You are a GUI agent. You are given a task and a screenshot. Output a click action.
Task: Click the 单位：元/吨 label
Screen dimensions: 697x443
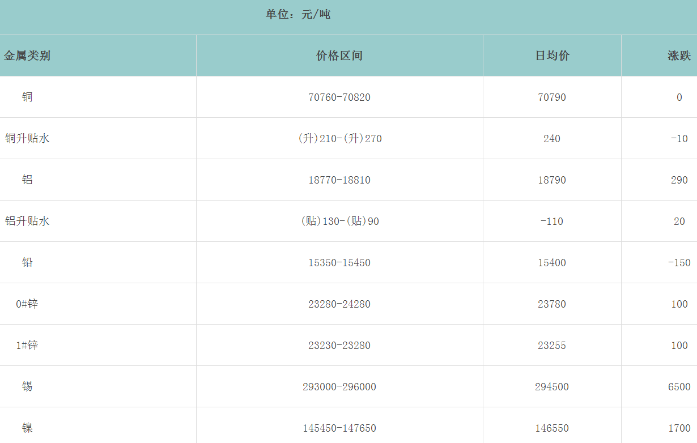pyautogui.click(x=298, y=14)
